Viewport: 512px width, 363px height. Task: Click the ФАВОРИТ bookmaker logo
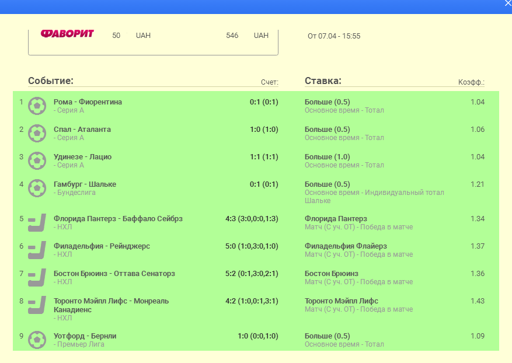pos(67,34)
